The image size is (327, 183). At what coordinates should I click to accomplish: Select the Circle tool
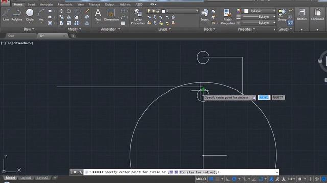click(x=30, y=15)
